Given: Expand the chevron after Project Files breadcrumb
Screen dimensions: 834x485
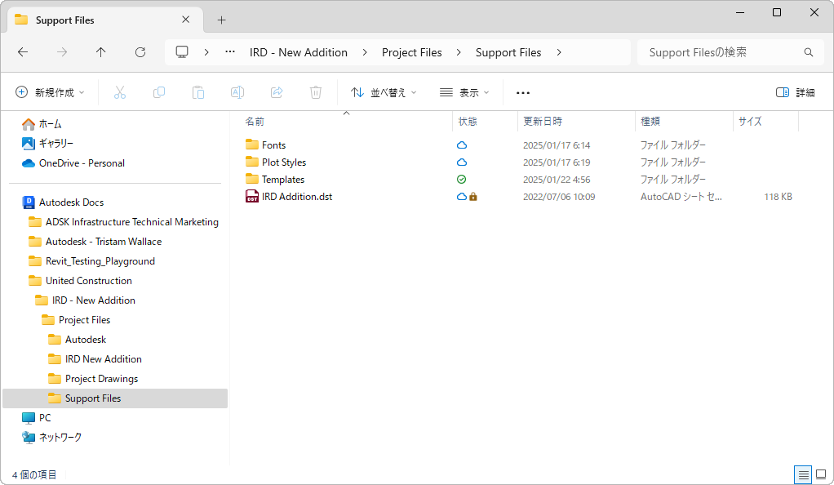Looking at the screenshot, I should (459, 52).
